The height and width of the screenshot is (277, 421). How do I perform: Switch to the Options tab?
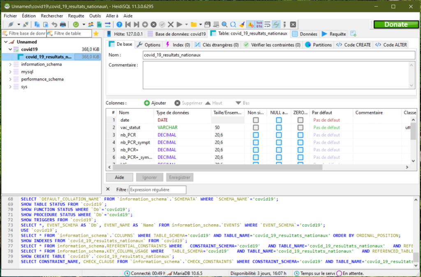(x=148, y=45)
